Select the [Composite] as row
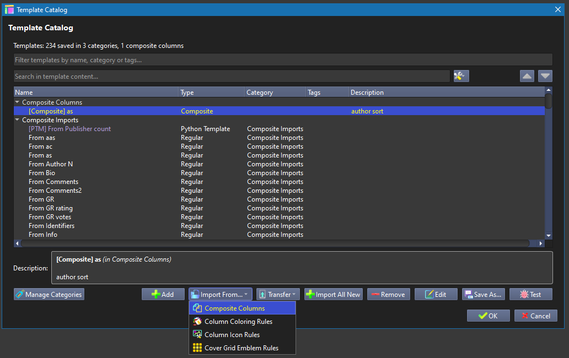 pos(279,111)
